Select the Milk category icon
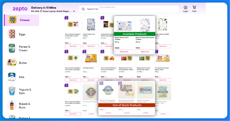 12,77
